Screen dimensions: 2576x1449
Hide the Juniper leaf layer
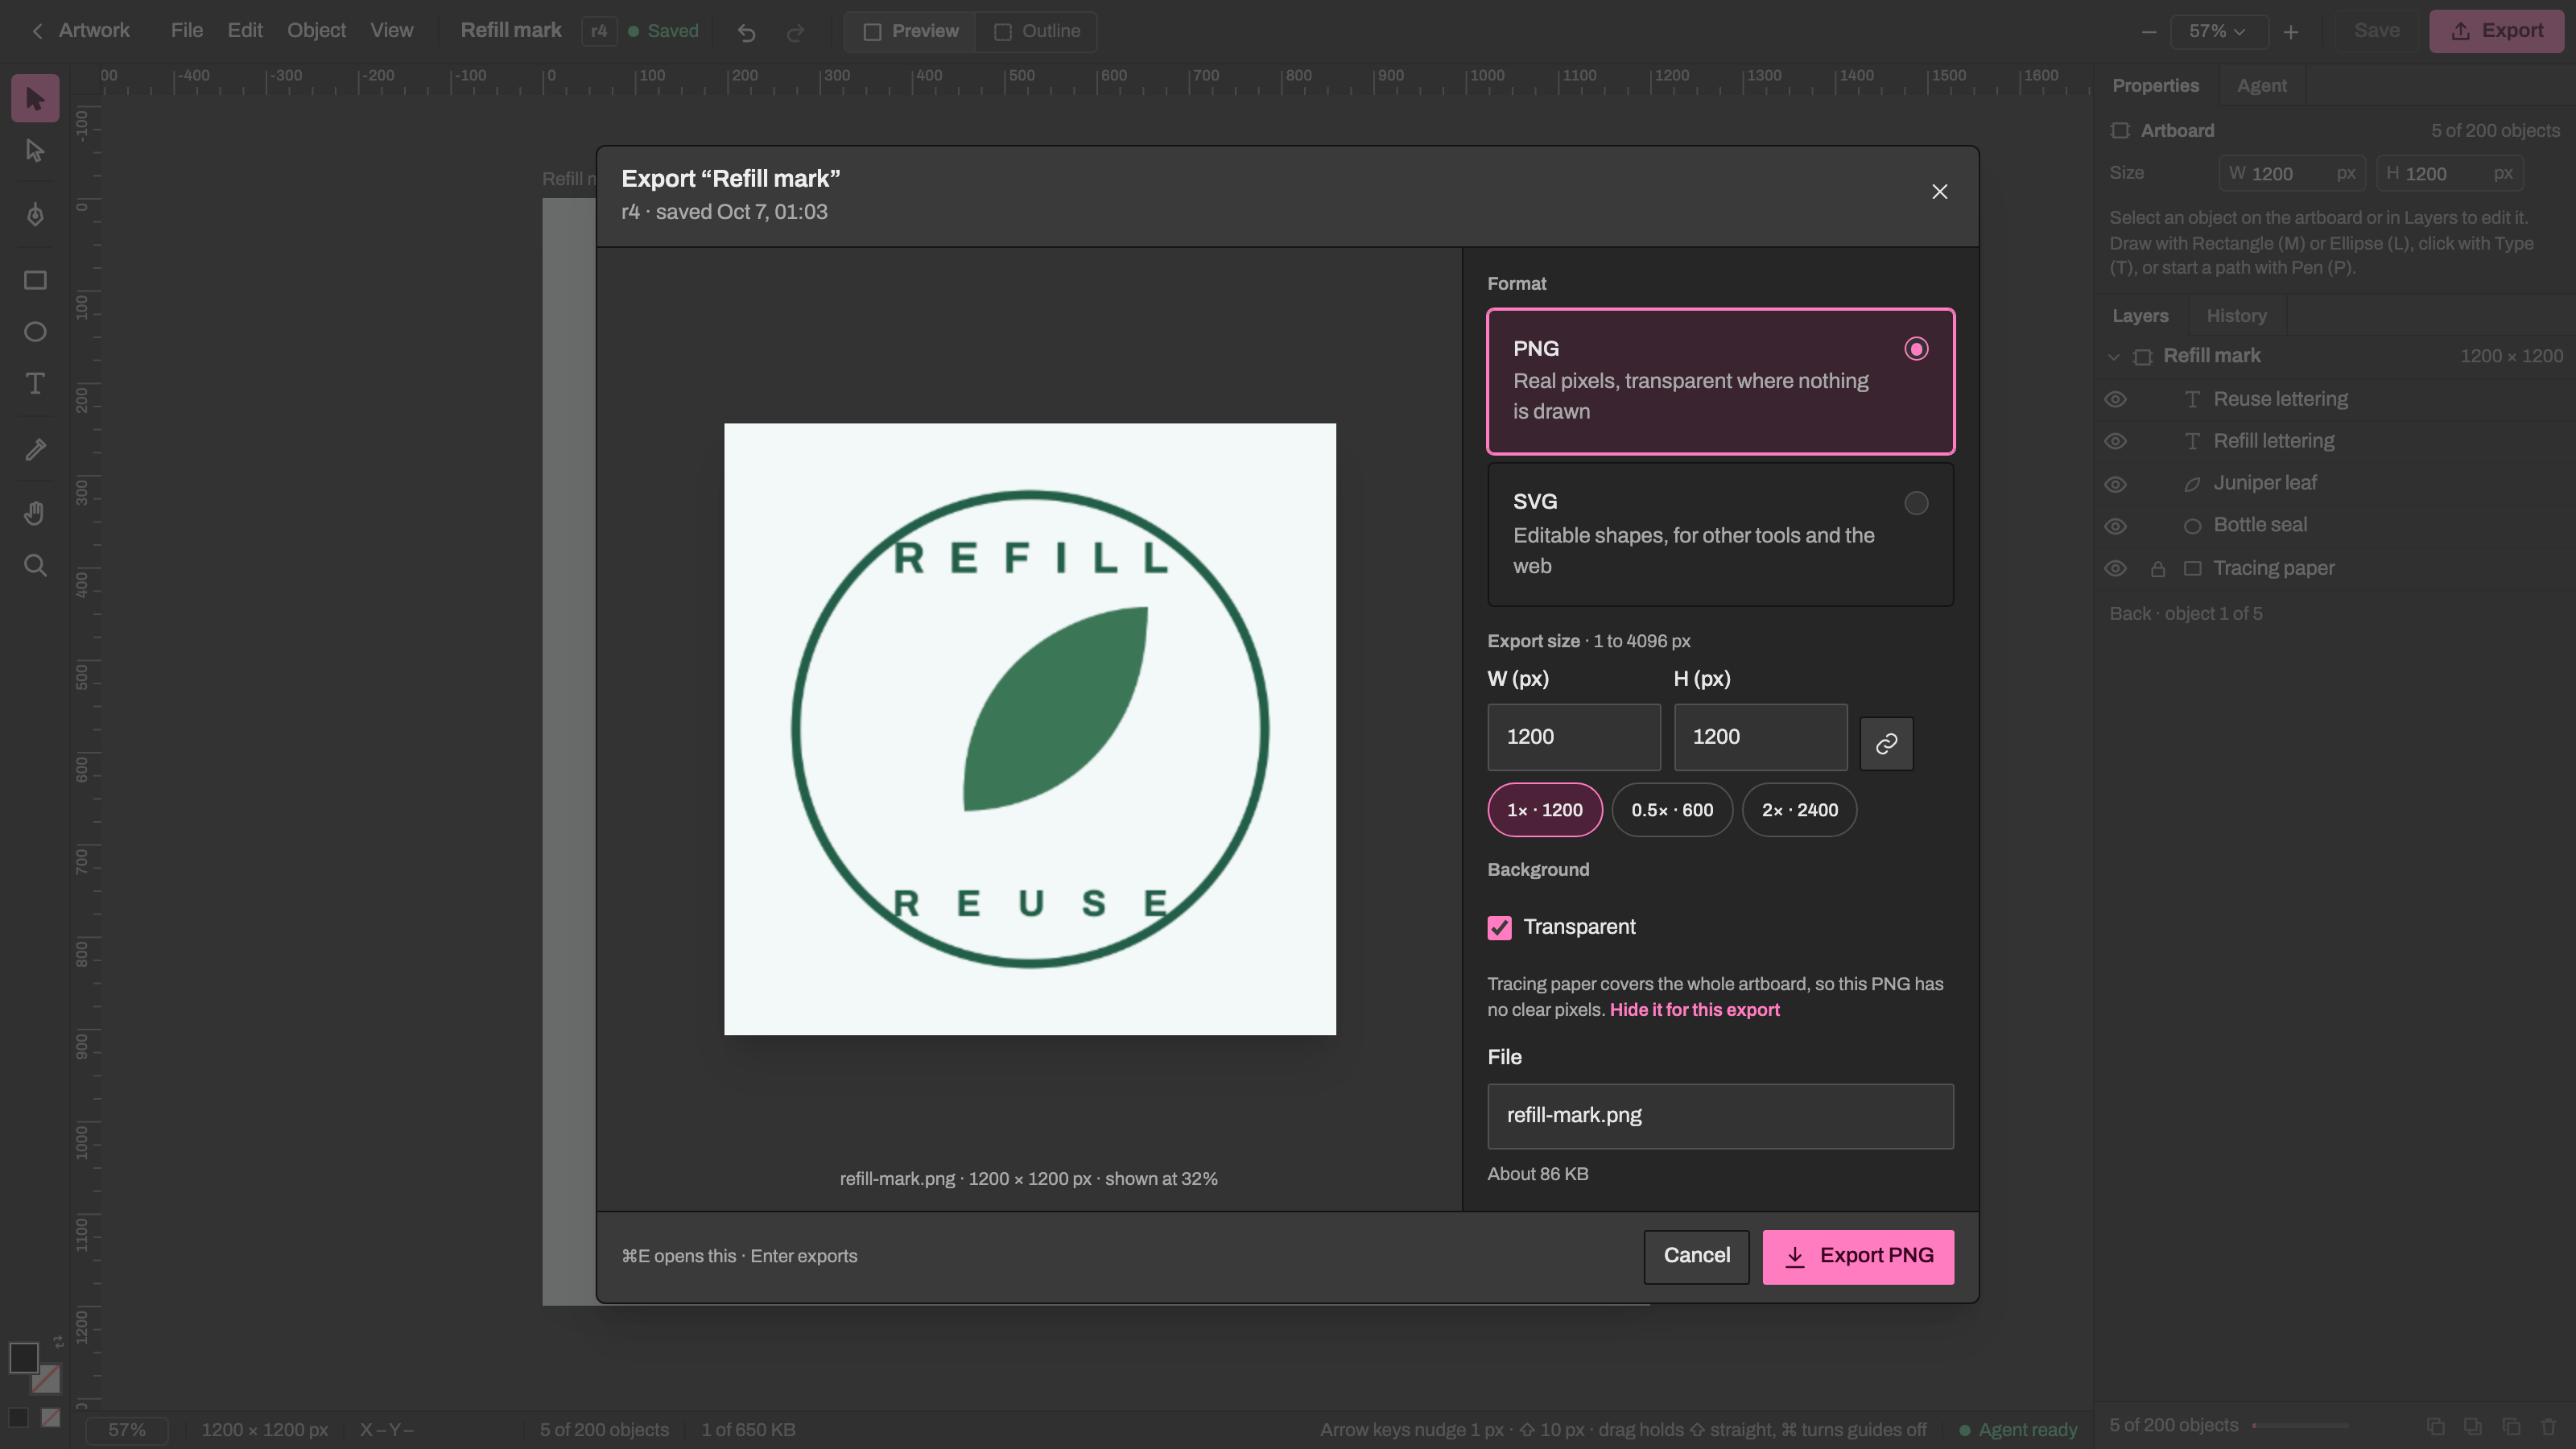pyautogui.click(x=2115, y=484)
